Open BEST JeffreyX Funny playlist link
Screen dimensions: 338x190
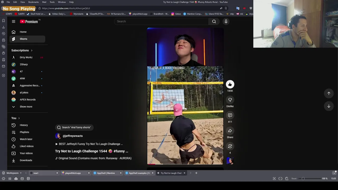tap(89, 144)
